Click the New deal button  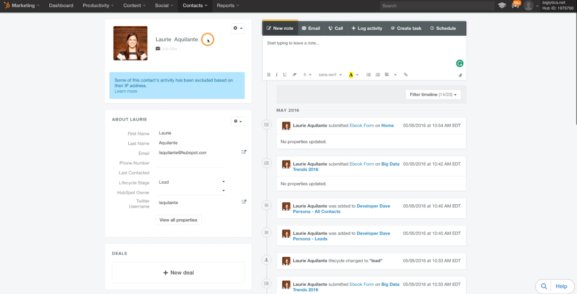coord(179,273)
